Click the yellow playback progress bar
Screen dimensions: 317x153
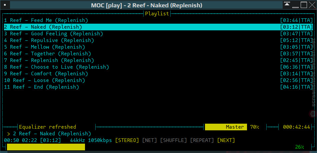[x=46, y=147]
